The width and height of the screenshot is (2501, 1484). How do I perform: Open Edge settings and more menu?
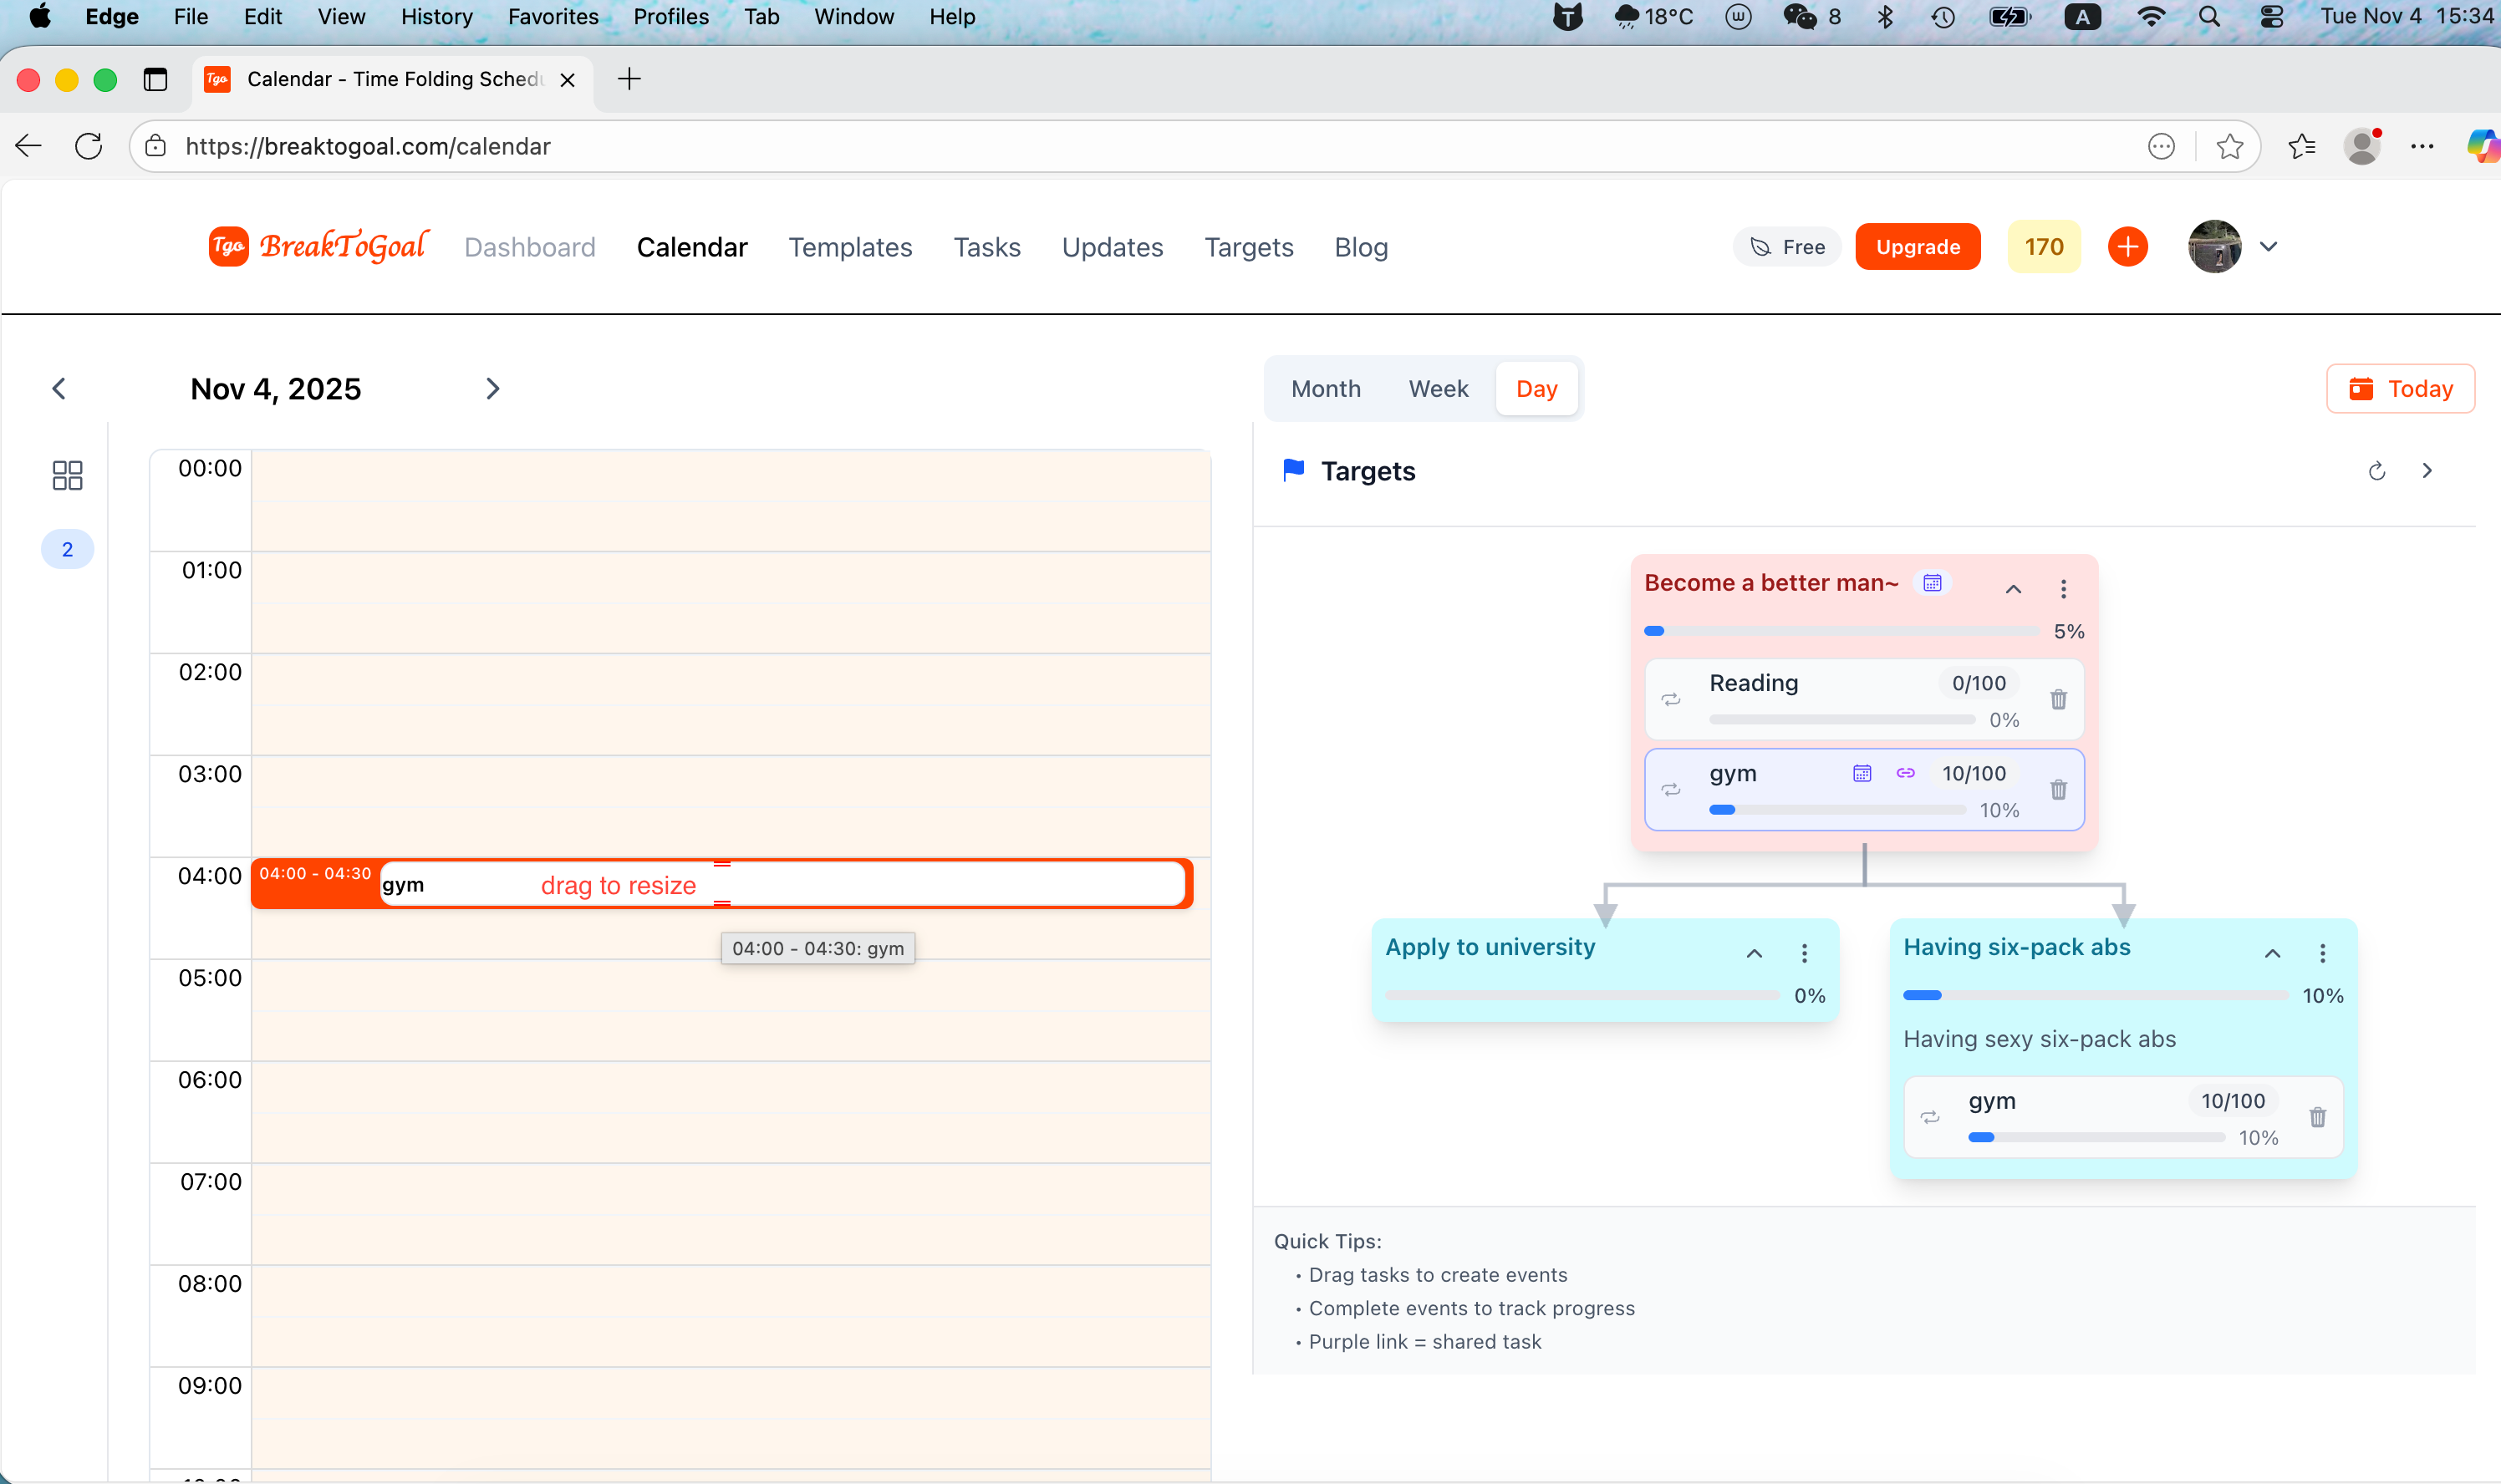point(2422,146)
